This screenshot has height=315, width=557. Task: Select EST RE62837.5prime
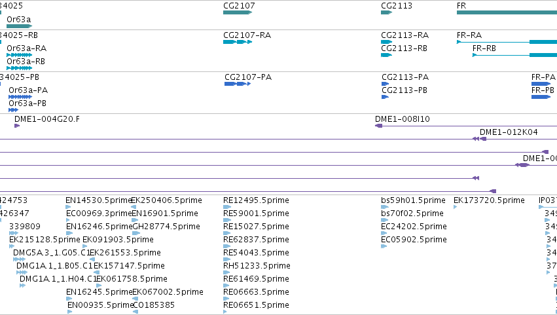point(226,246)
